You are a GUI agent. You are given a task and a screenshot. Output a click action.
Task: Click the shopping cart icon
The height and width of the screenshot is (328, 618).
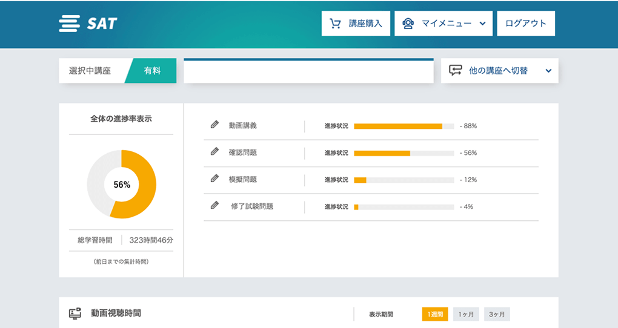click(x=335, y=24)
